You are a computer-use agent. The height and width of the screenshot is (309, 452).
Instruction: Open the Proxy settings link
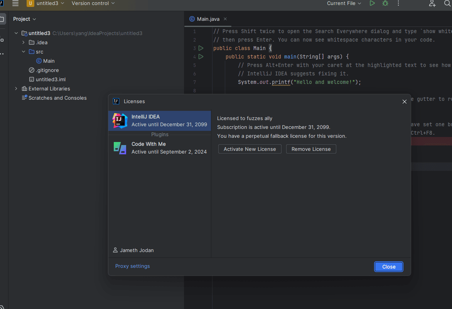(x=132, y=266)
